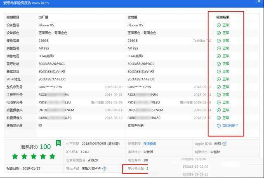The width and height of the screenshot is (264, 178).
Task: Click the 需用户判断 read value
Action: pos(136,126)
